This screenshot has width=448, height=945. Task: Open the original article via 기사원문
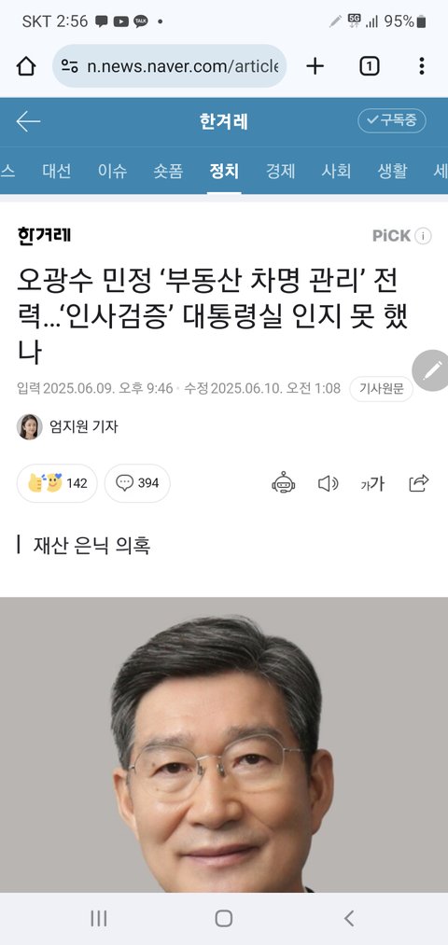(x=381, y=389)
